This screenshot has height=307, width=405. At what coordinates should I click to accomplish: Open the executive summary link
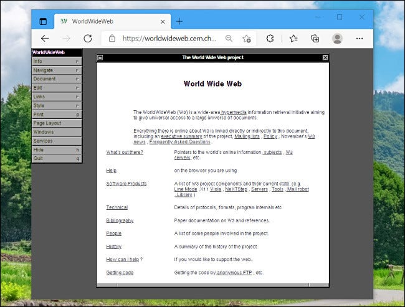click(181, 136)
